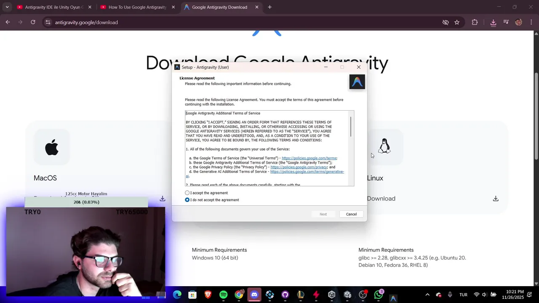Open the browser profile avatar
Viewport: 539px width, 303px height.
click(x=519, y=22)
